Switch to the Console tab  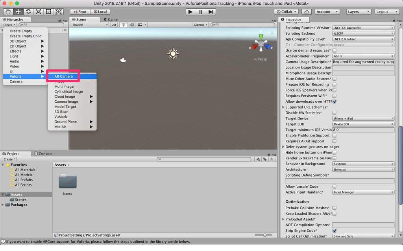43,154
